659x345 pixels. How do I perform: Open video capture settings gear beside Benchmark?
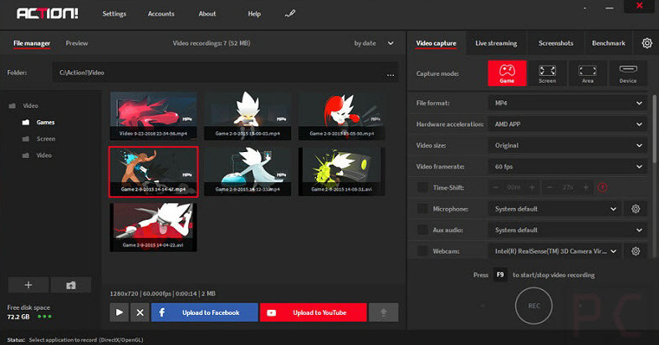[x=646, y=43]
